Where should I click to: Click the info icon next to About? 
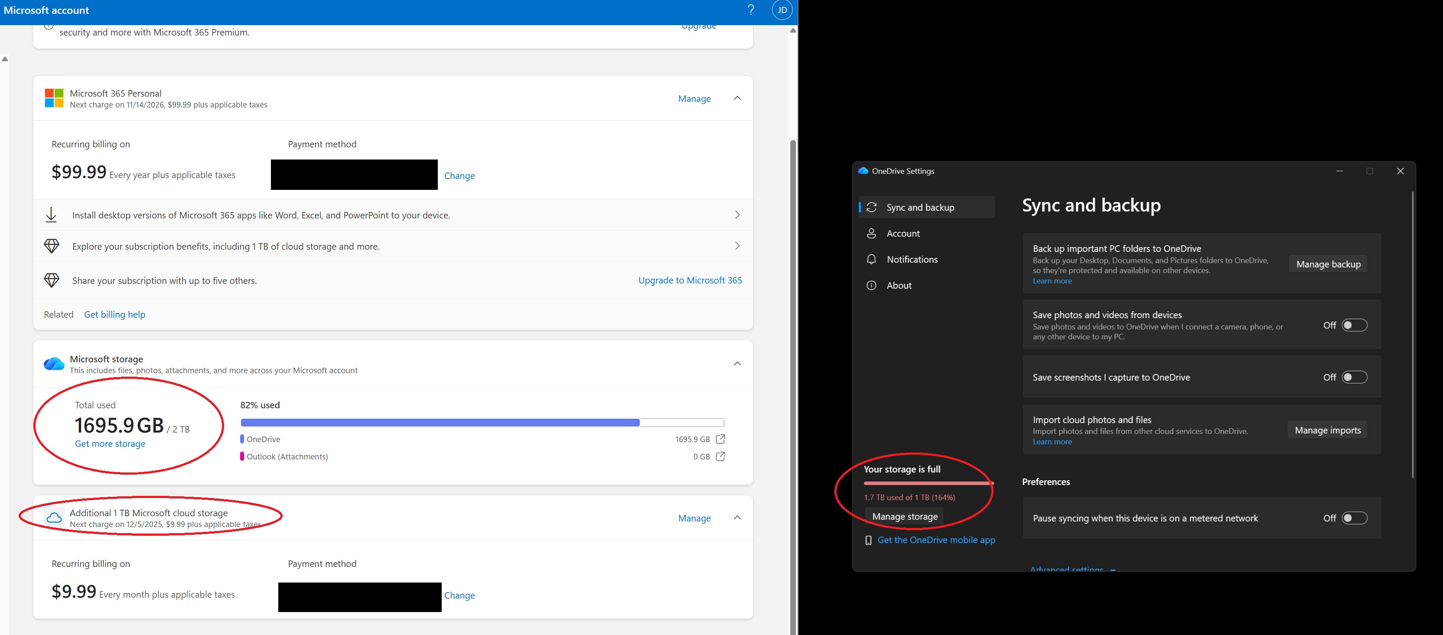click(872, 286)
